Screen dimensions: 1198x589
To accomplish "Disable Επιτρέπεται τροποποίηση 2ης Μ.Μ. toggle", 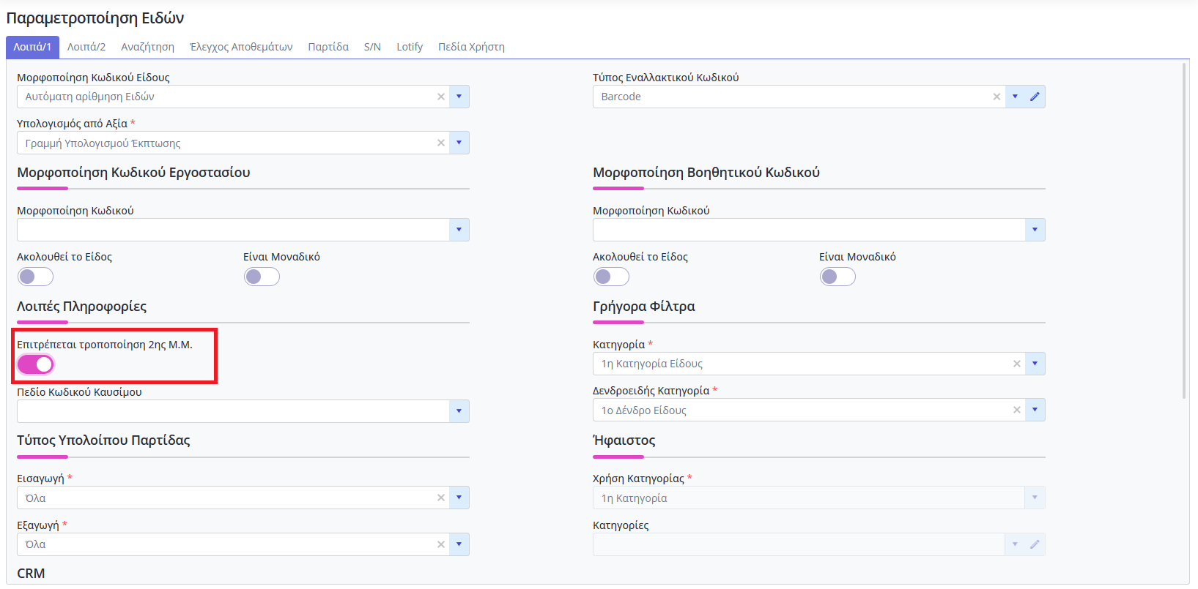I will (36, 364).
